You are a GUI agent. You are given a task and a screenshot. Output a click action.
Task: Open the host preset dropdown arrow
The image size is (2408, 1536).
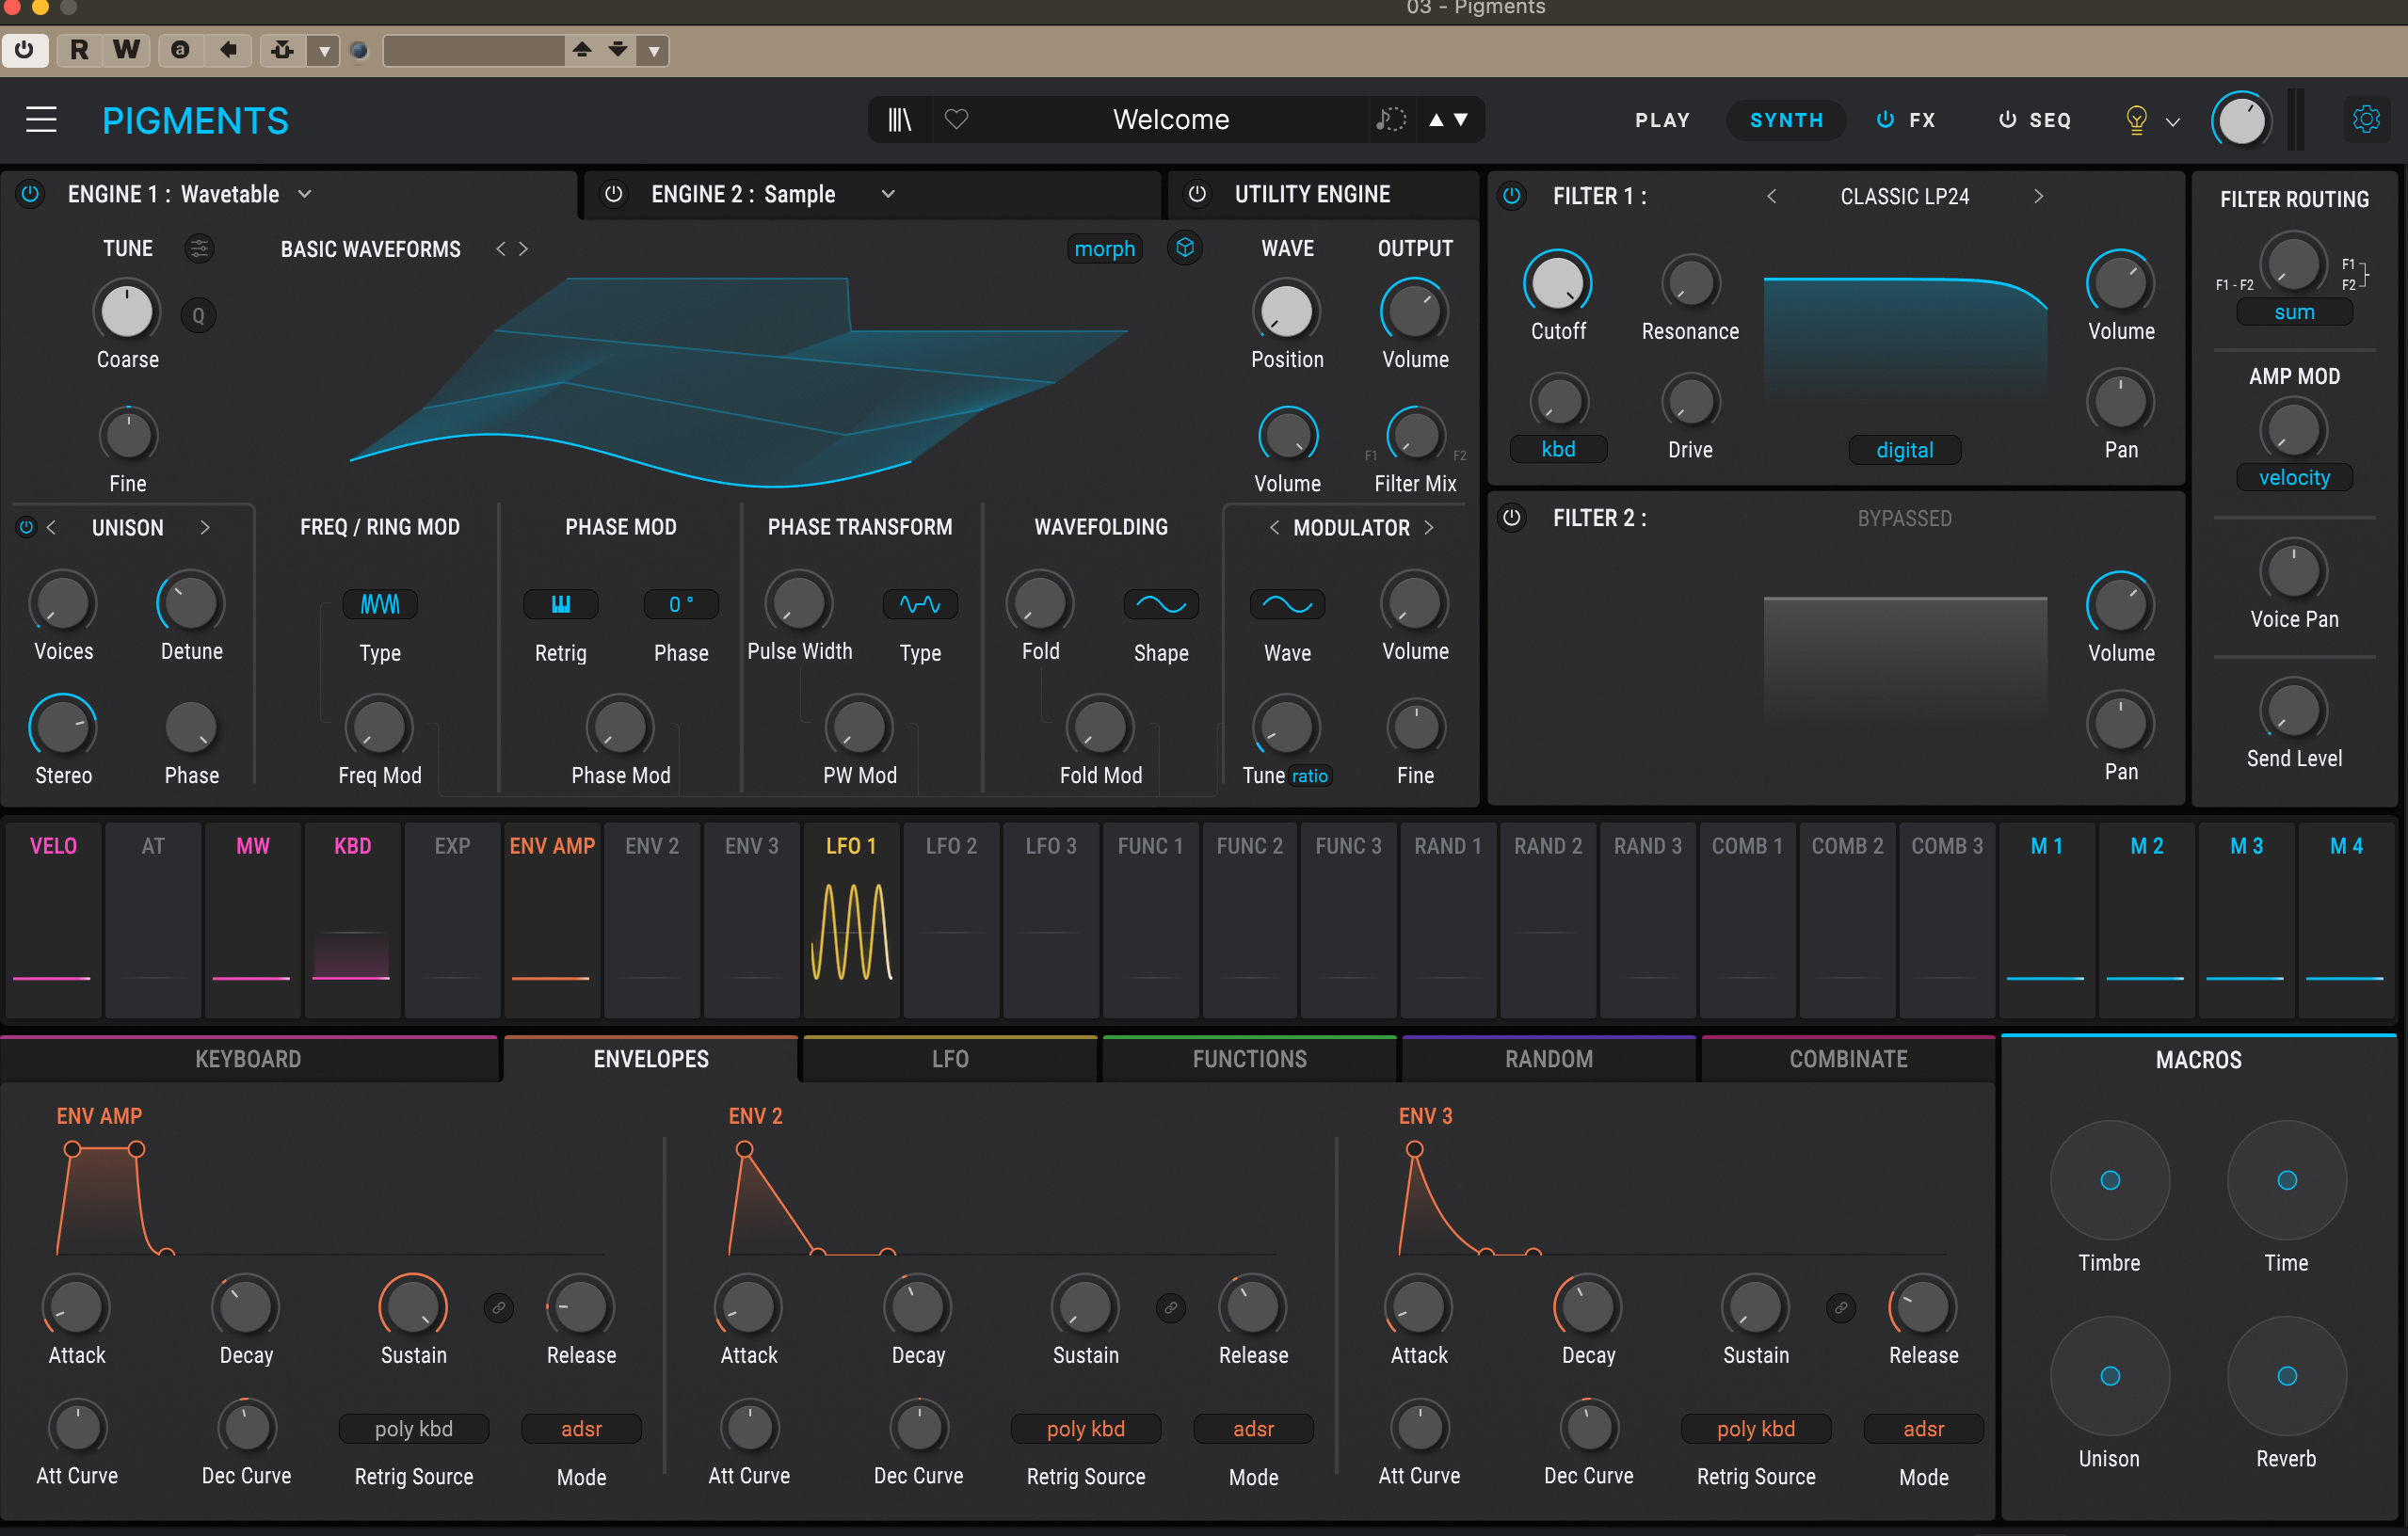(x=654, y=51)
